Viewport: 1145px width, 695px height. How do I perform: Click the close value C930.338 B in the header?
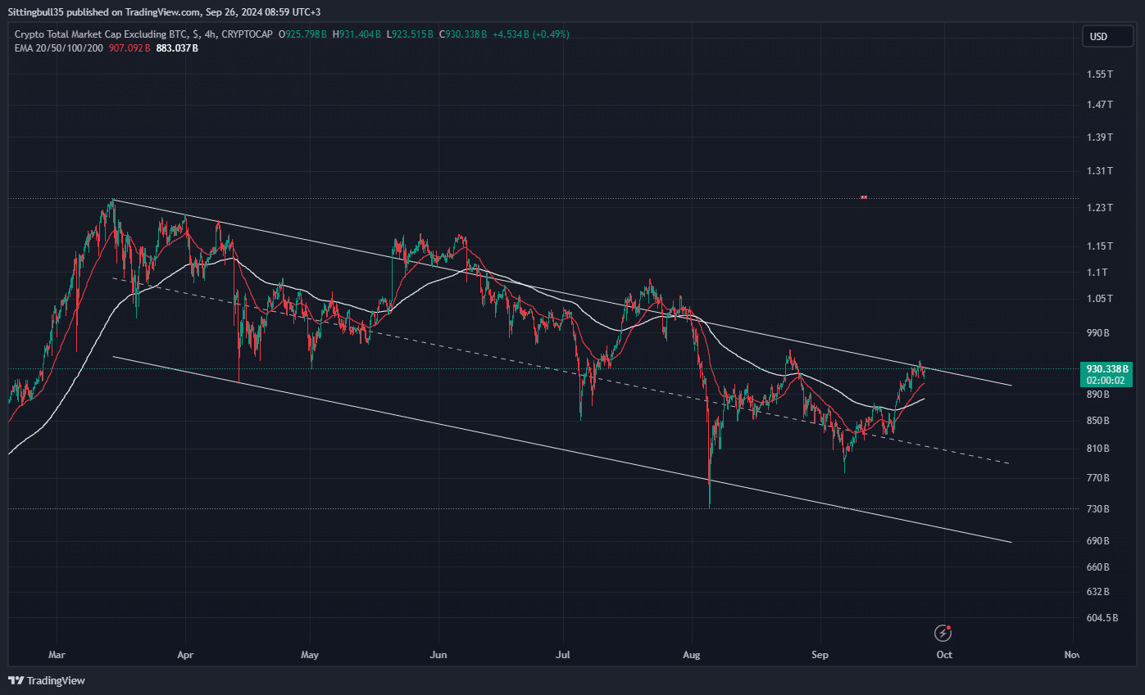tap(463, 34)
